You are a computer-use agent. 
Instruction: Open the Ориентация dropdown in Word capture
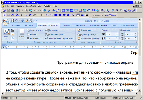tap(35, 30)
